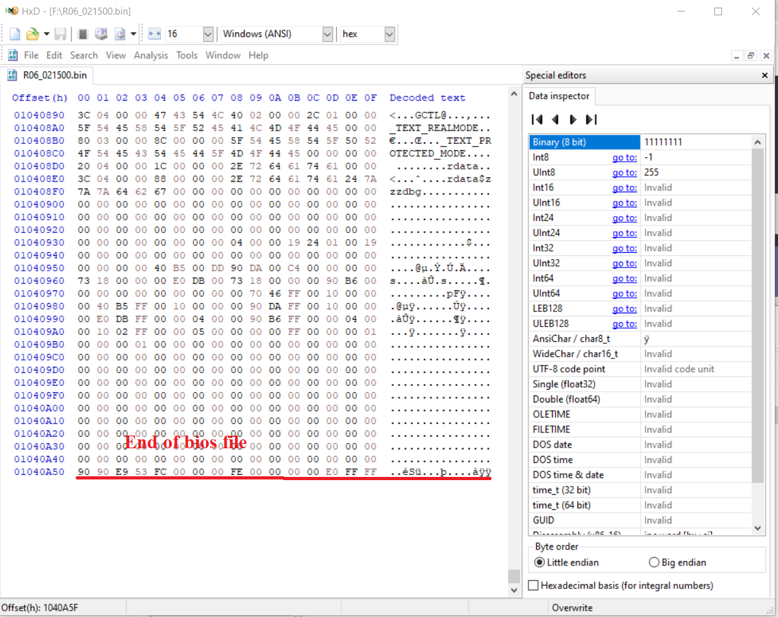
Task: Expand the Windows (ANSI) charset dropdown
Action: coord(327,34)
